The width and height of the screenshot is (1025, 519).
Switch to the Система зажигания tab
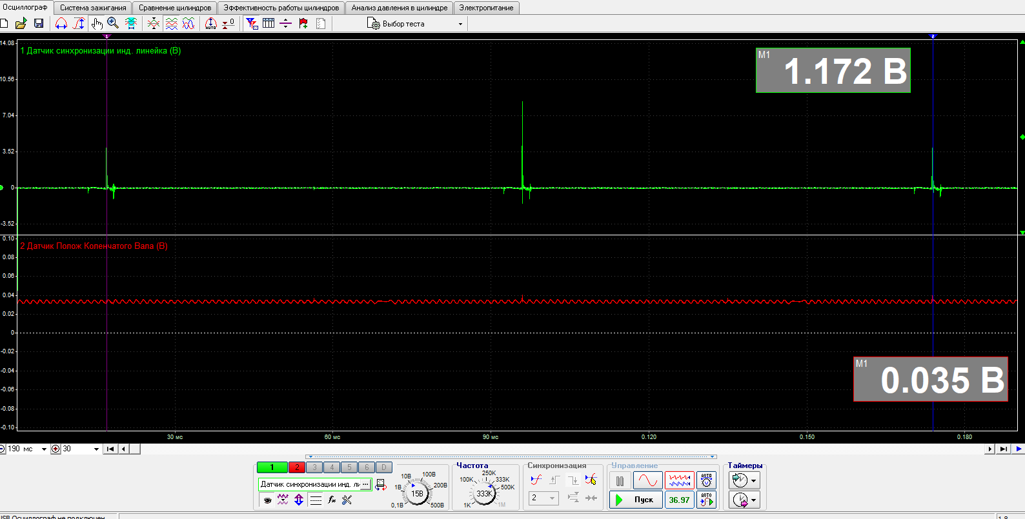click(93, 8)
